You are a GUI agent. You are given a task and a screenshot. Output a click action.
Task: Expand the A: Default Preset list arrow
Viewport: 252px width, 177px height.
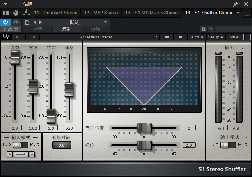click(x=156, y=37)
